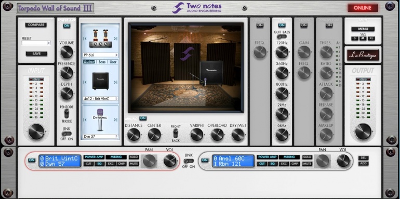Select previous power amp tube arrow

click(x=85, y=39)
